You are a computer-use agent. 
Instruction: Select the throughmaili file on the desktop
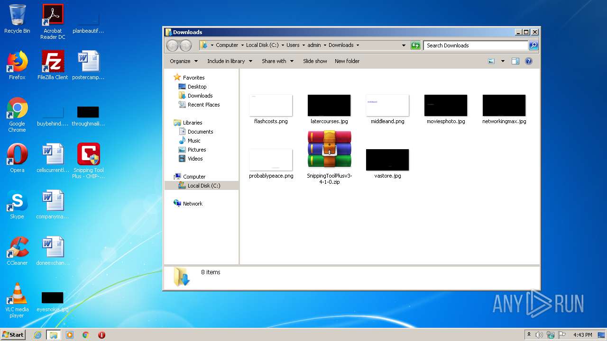(88, 116)
